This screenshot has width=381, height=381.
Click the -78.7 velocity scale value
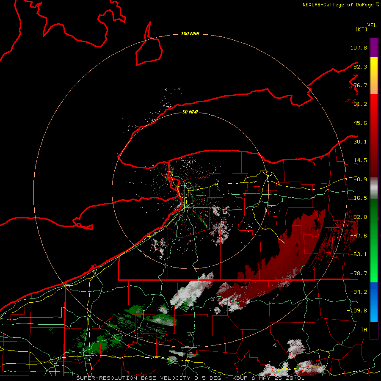(x=359, y=273)
